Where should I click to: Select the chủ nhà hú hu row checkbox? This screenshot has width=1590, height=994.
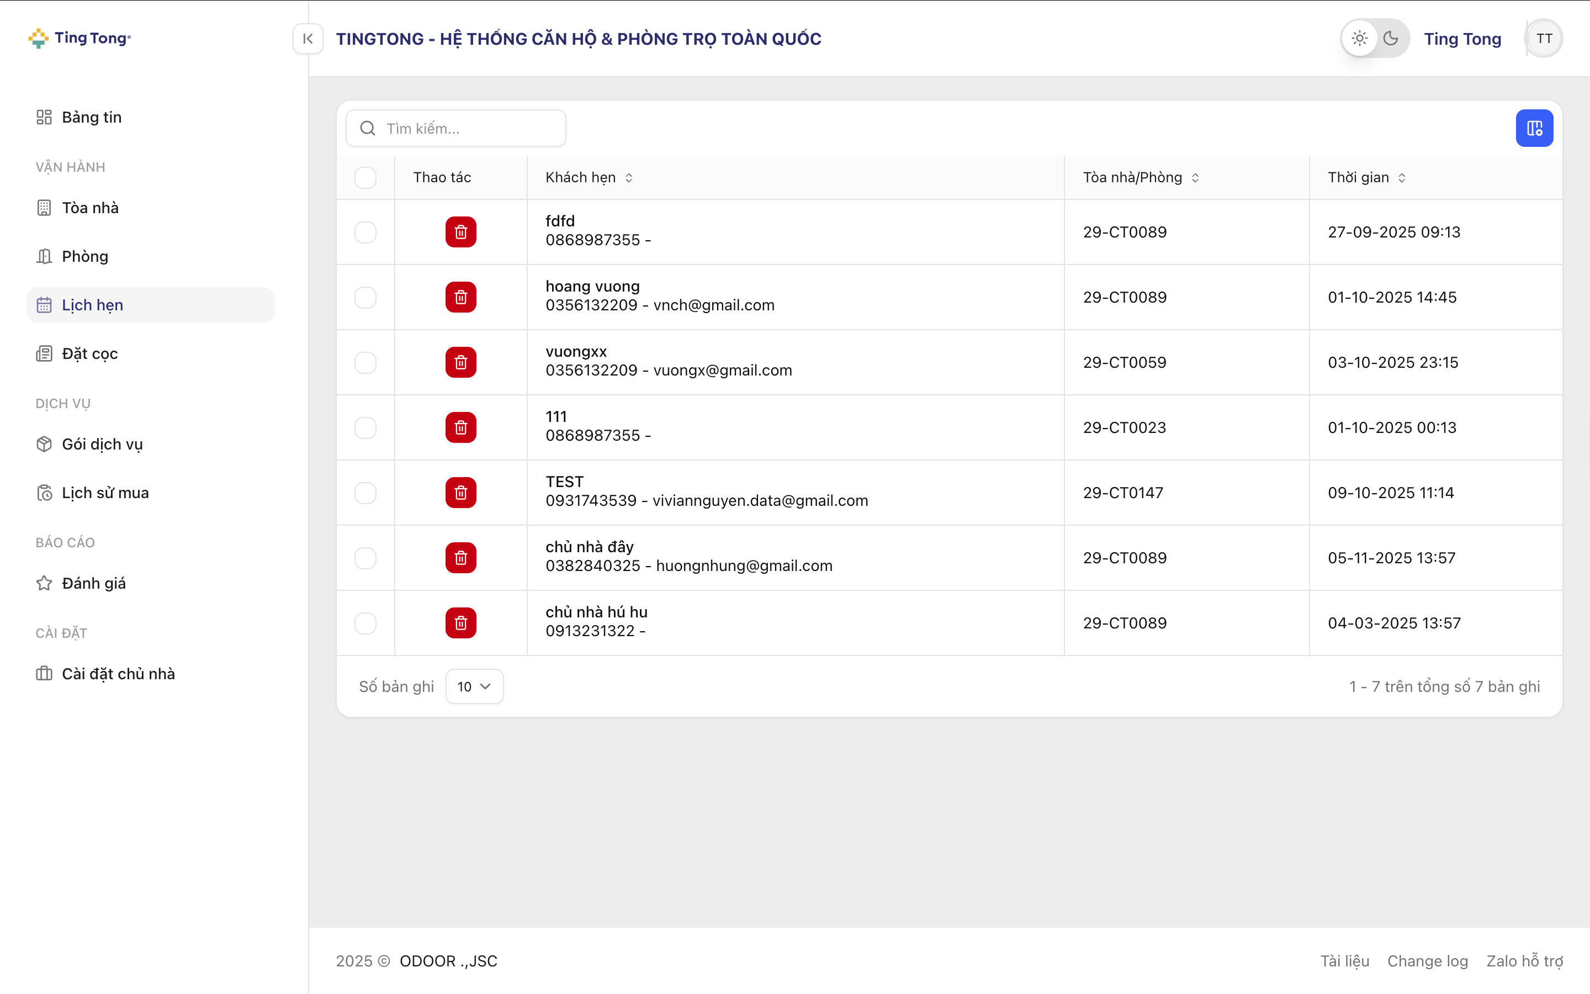pos(365,622)
